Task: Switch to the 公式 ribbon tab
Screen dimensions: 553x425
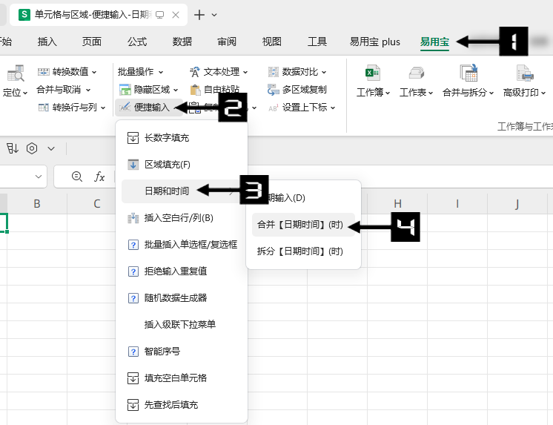Action: coord(136,42)
